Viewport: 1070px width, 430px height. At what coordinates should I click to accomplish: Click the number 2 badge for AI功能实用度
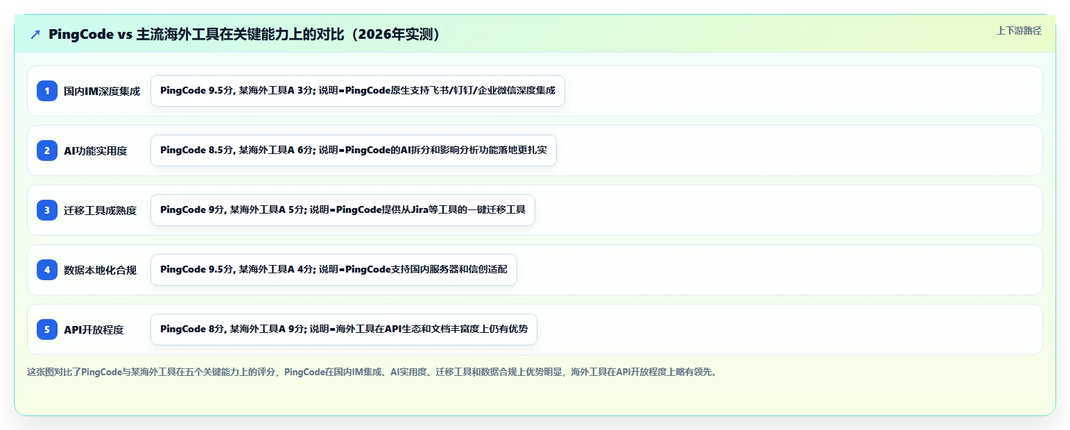pyautogui.click(x=47, y=150)
